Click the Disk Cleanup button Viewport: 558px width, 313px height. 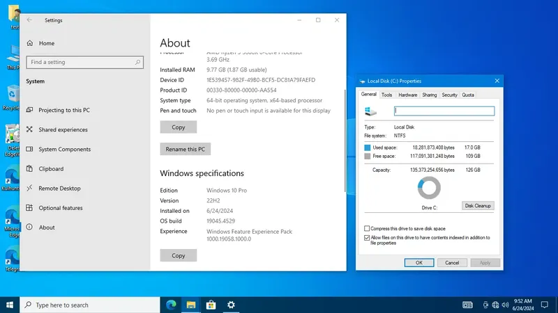click(478, 206)
